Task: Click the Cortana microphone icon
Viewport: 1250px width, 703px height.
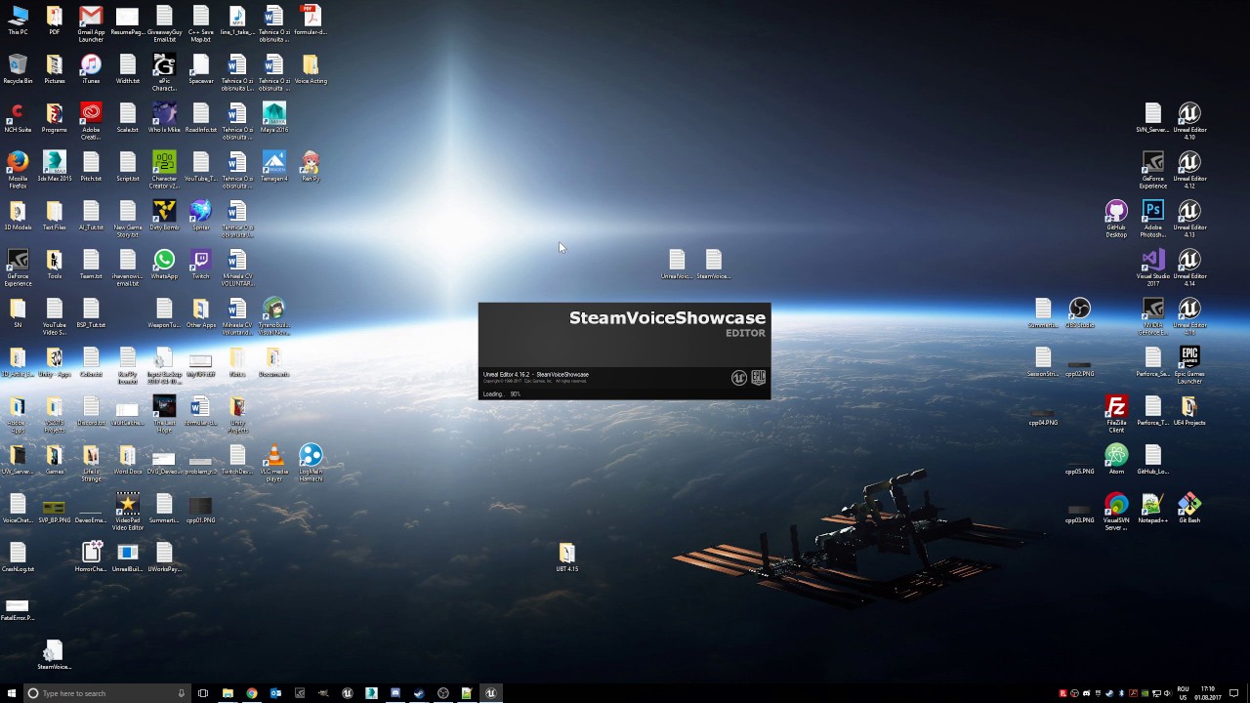Action: point(181,693)
